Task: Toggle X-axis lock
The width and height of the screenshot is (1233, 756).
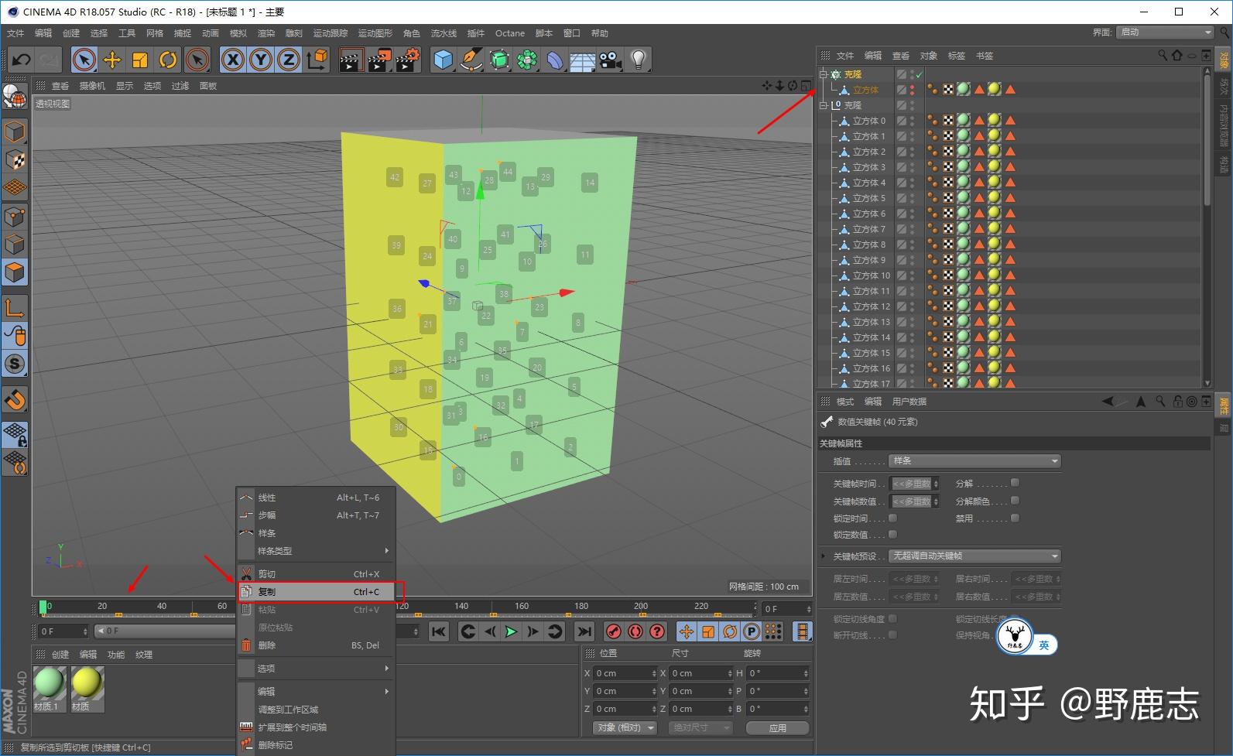Action: 232,60
